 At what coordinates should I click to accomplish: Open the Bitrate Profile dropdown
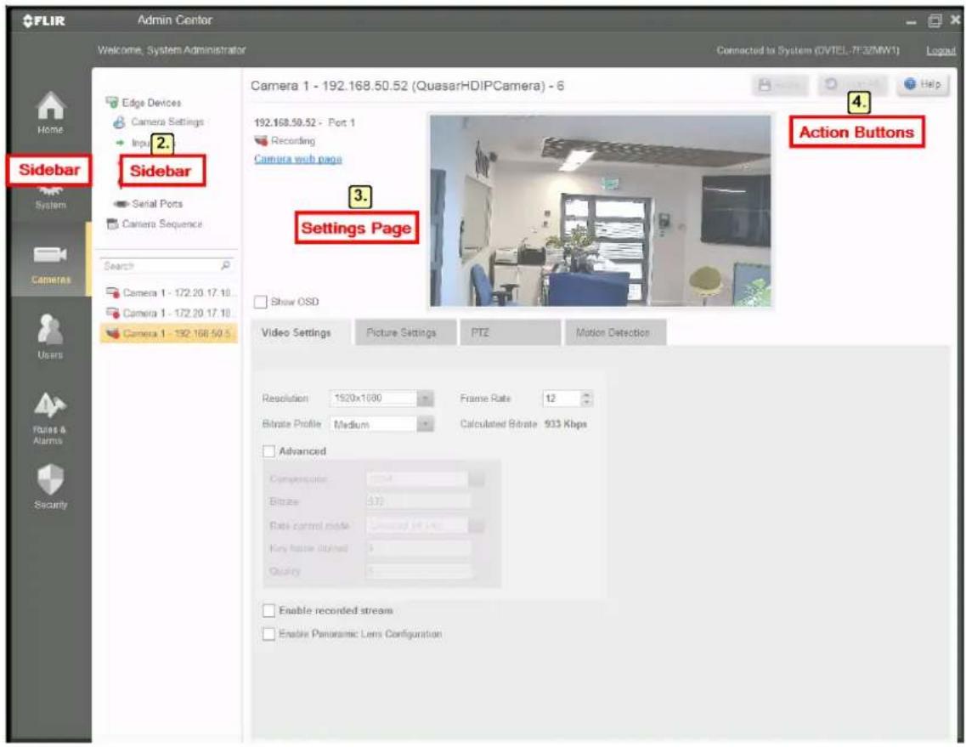[382, 425]
